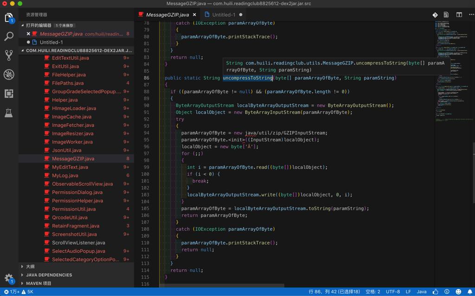Open MyLog.java in file tree
This screenshot has width=475, height=296.
tap(77, 176)
